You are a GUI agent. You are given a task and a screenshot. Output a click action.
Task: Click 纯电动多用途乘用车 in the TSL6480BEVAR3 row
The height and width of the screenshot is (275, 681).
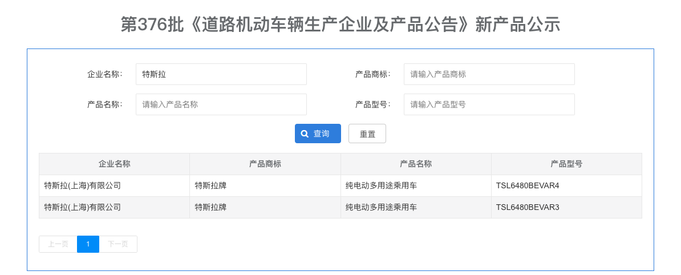(x=382, y=208)
